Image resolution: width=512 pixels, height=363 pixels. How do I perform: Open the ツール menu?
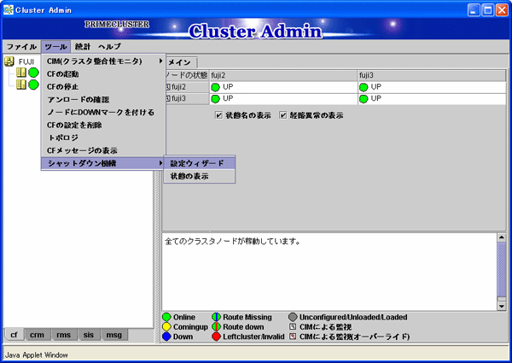[x=55, y=47]
